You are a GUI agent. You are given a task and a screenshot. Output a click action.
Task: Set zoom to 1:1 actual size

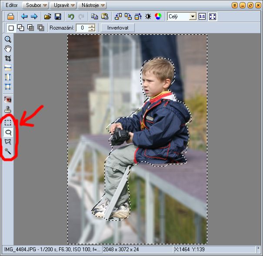[202, 17]
